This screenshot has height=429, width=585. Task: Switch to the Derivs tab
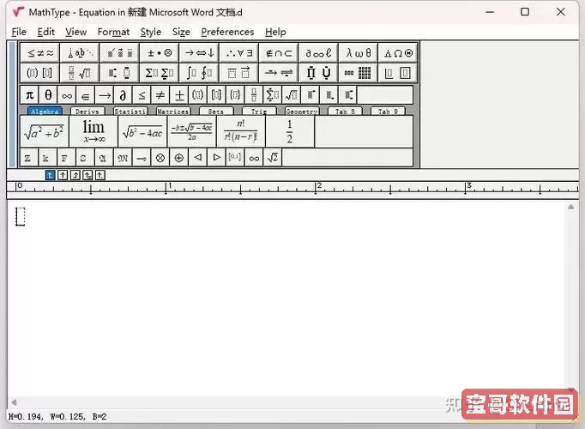(87, 111)
